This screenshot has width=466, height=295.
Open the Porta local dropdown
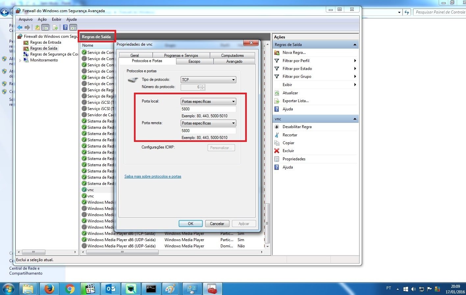tap(209, 102)
